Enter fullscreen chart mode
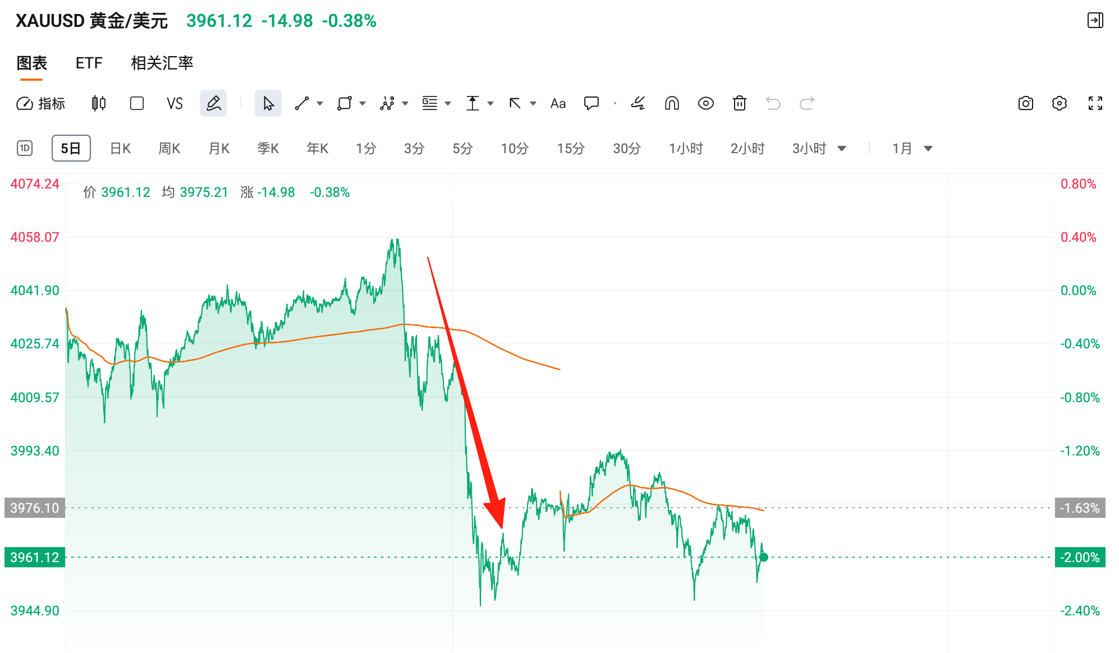Viewport: 1119px width, 653px height. 1095,103
